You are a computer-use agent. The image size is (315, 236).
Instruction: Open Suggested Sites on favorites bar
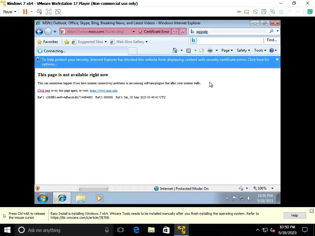pos(89,42)
